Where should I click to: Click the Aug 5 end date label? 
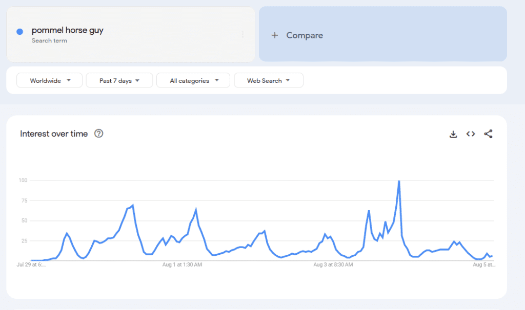point(482,265)
